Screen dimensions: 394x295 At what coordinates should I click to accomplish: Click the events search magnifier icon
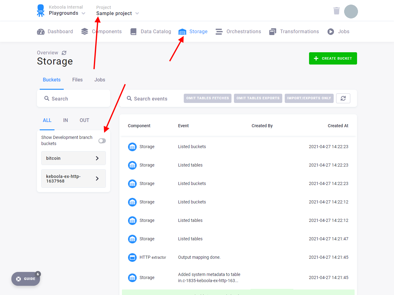[x=129, y=98]
